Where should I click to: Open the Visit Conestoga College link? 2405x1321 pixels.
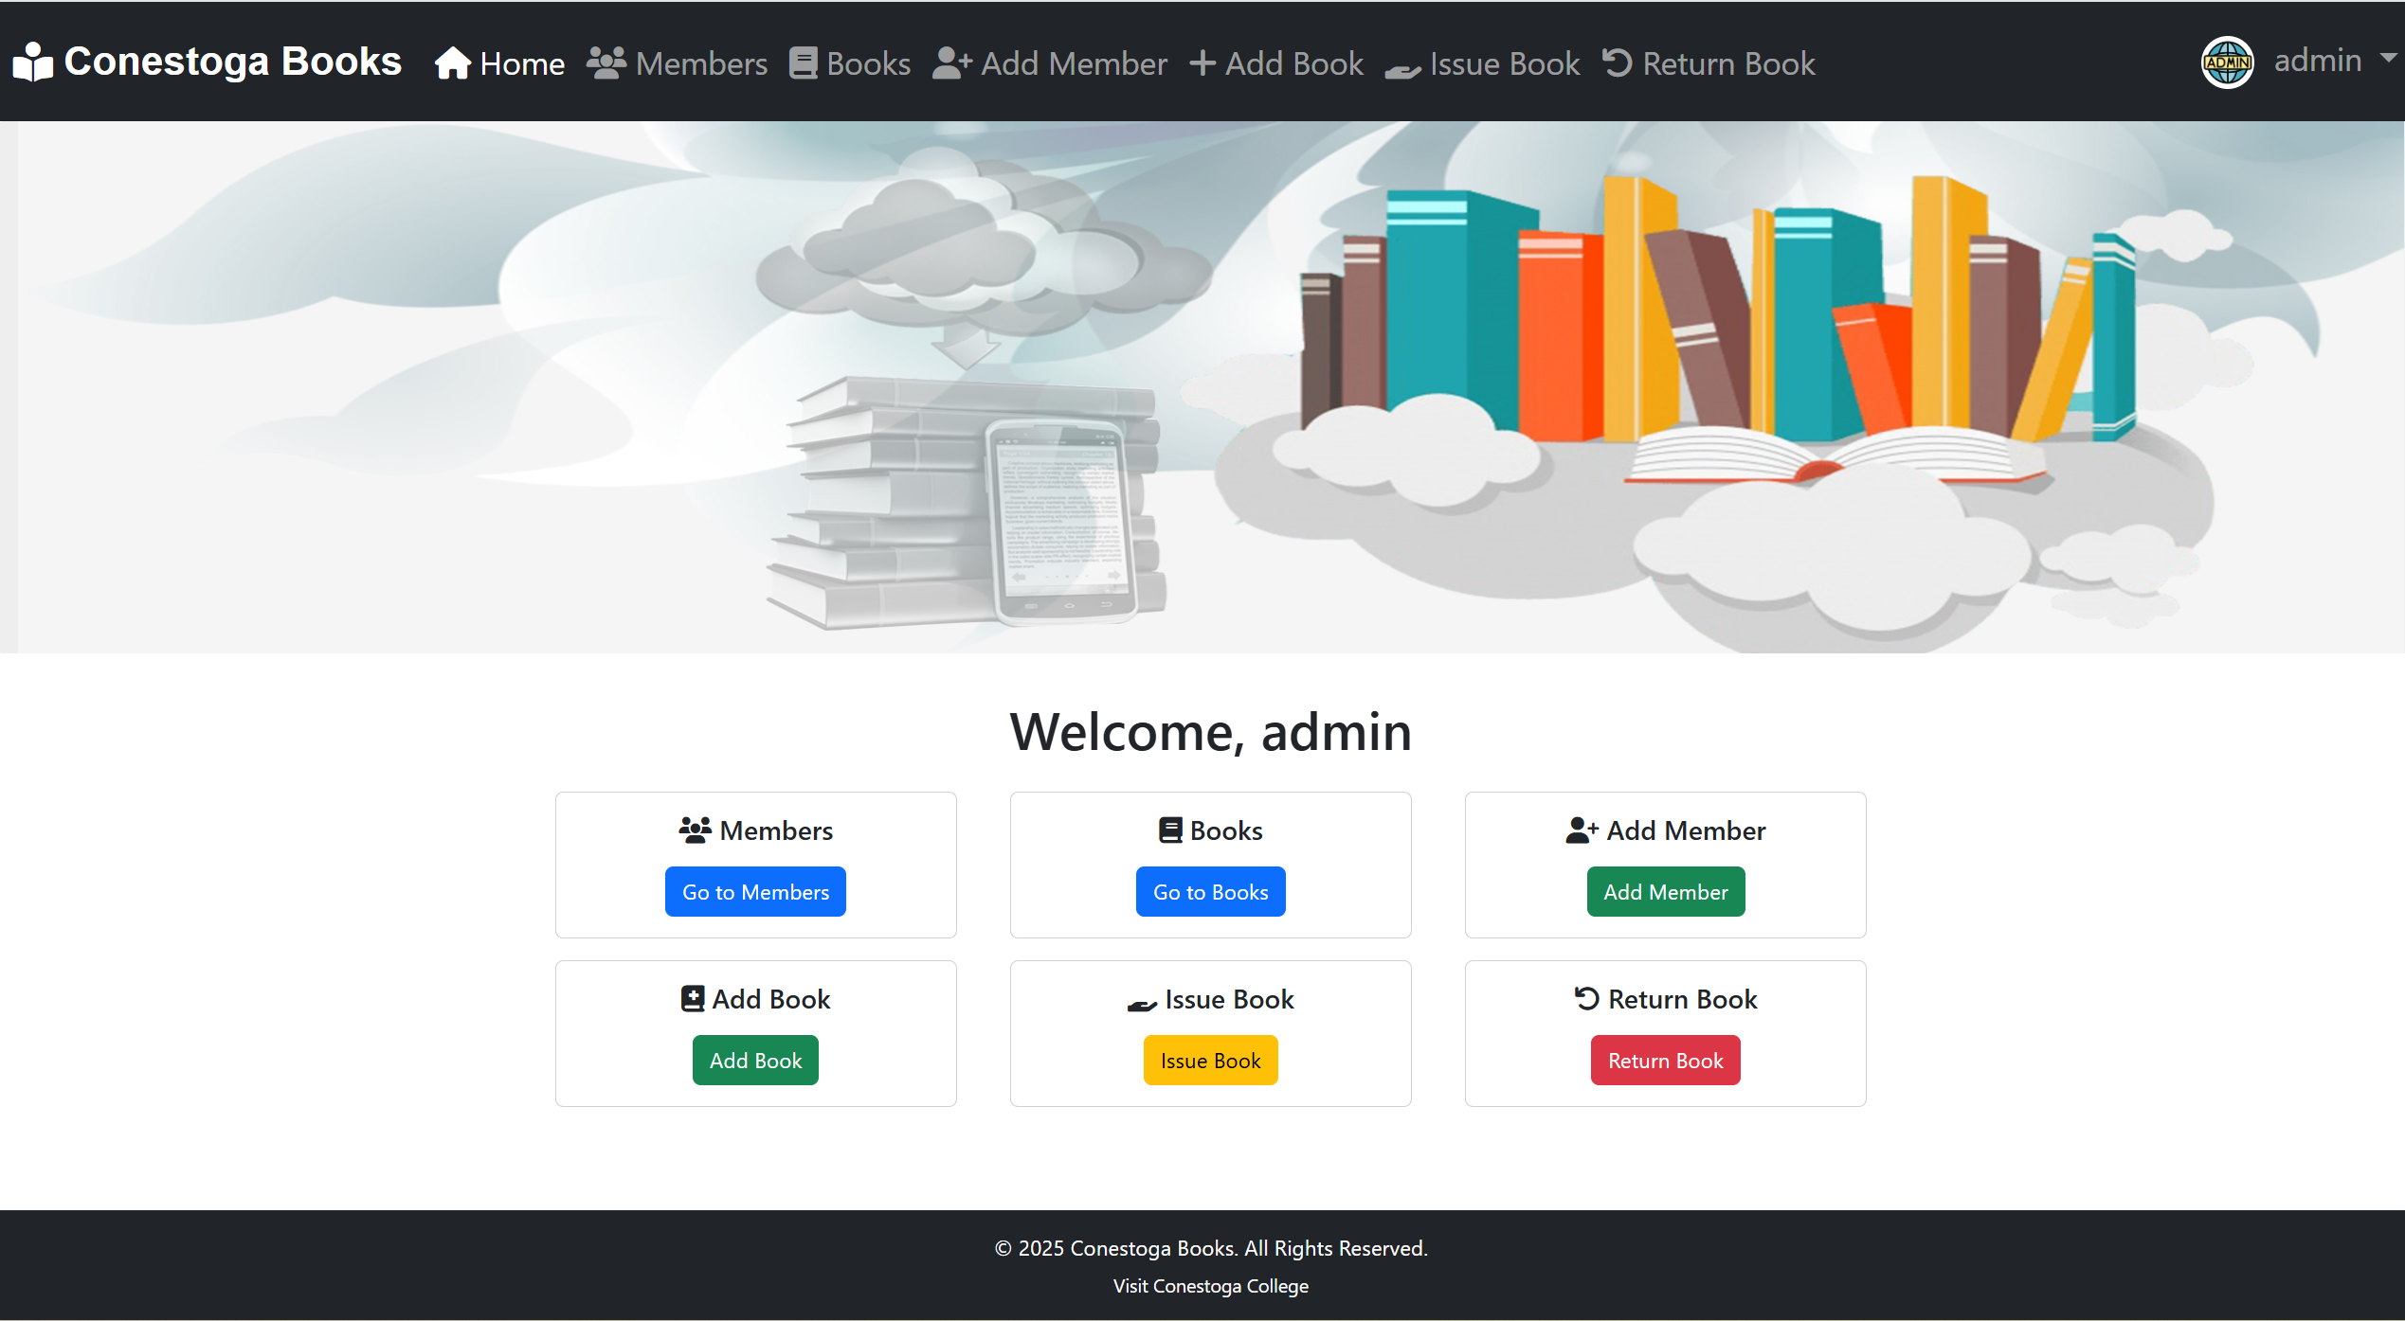pos(1210,1286)
